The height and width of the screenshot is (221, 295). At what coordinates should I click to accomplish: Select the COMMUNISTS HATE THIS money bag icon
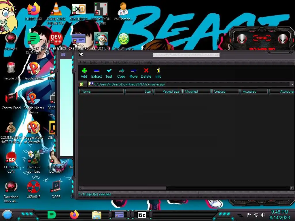11,133
